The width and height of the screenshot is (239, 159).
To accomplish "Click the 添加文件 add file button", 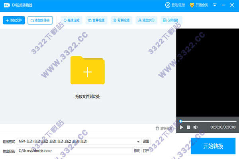I will pos(14,20).
